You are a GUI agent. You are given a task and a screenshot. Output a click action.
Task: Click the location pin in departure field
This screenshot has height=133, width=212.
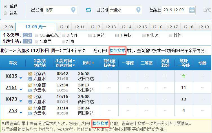73,10
